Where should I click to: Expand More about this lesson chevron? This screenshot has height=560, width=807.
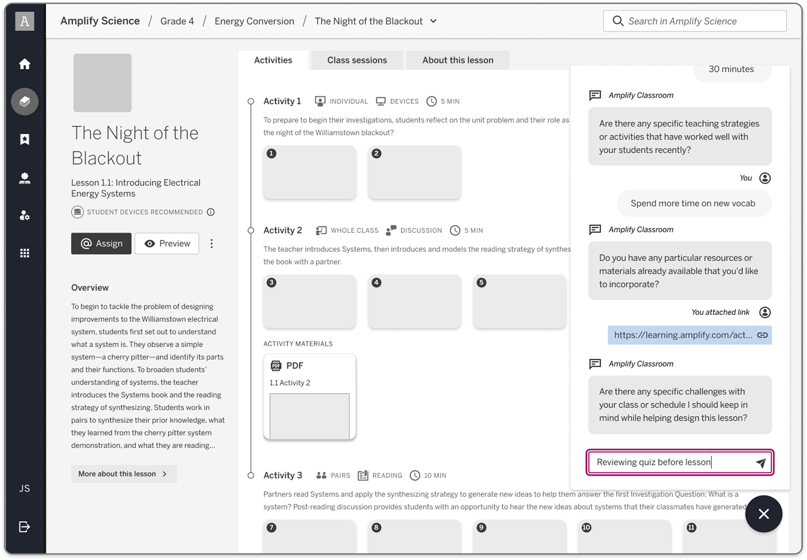(165, 474)
